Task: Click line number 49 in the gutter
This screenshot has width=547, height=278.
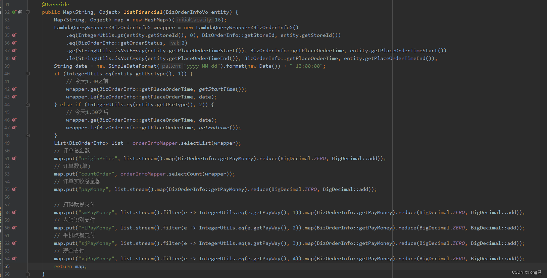Action: coord(7,143)
